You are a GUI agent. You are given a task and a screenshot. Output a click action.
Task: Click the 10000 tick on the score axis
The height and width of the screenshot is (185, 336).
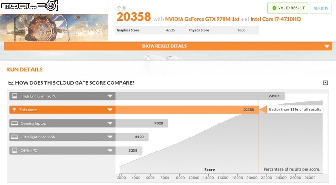click(179, 178)
